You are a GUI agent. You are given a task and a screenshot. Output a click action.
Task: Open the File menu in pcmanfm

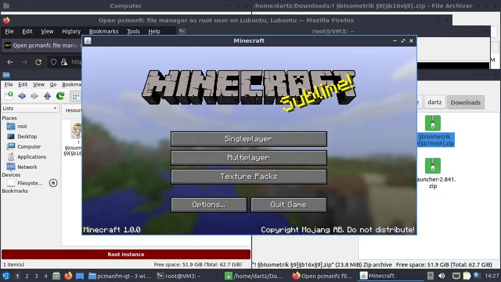click(x=9, y=85)
